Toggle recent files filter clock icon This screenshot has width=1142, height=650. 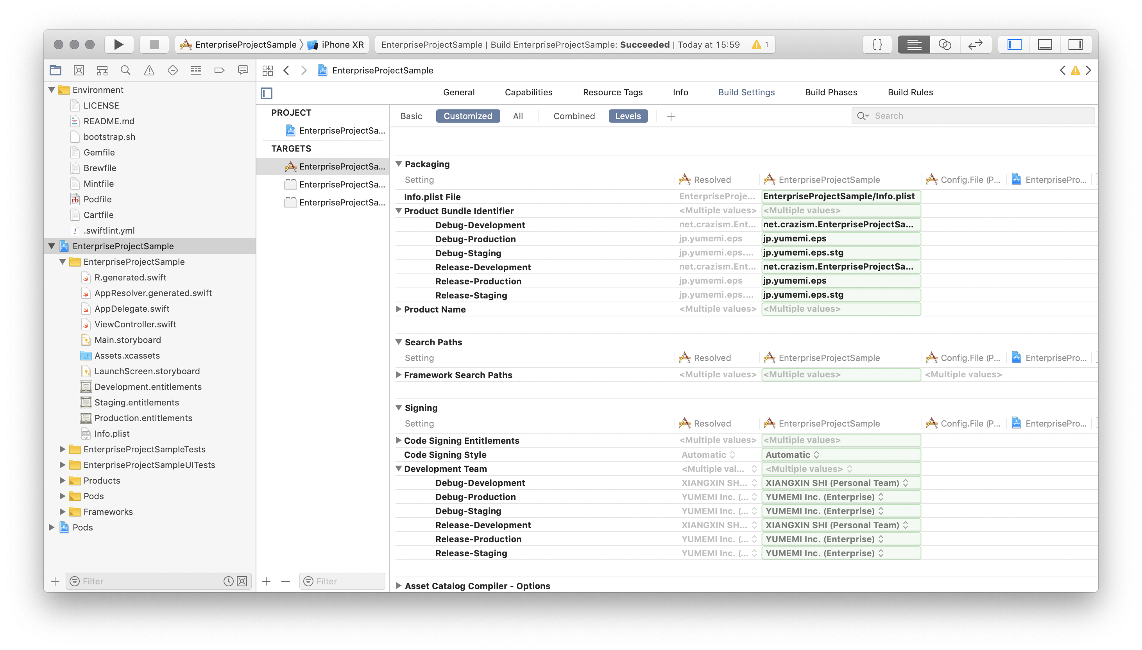coord(228,581)
